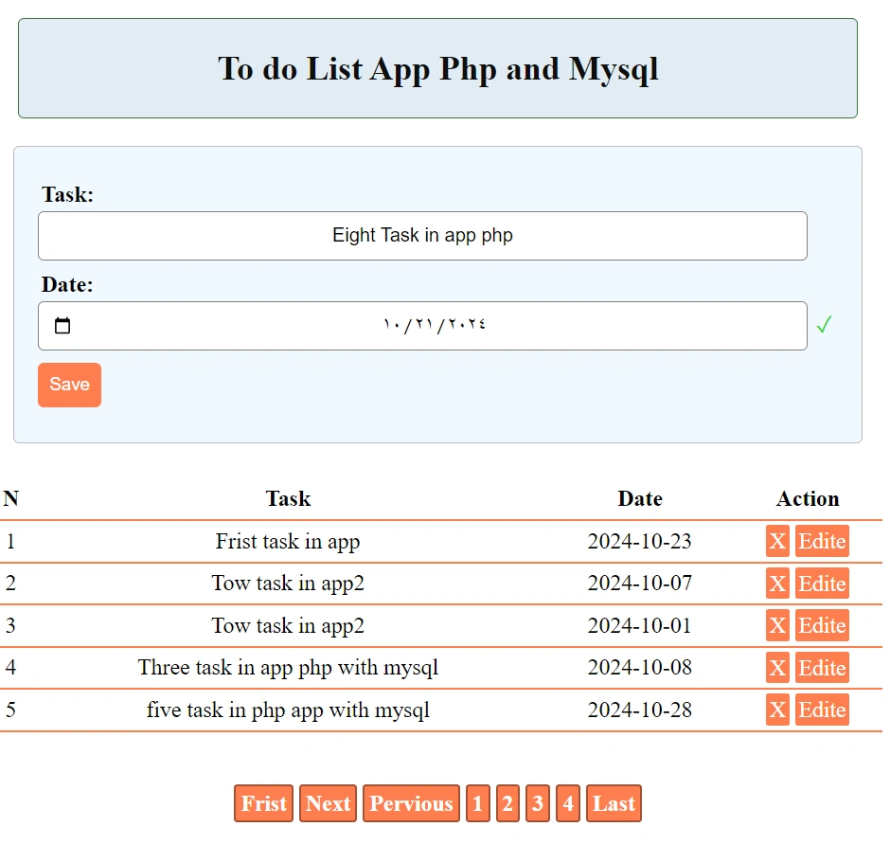Viewport: 890px width, 845px height.
Task: Click the green checkmark beside Date field
Action: 824,325
